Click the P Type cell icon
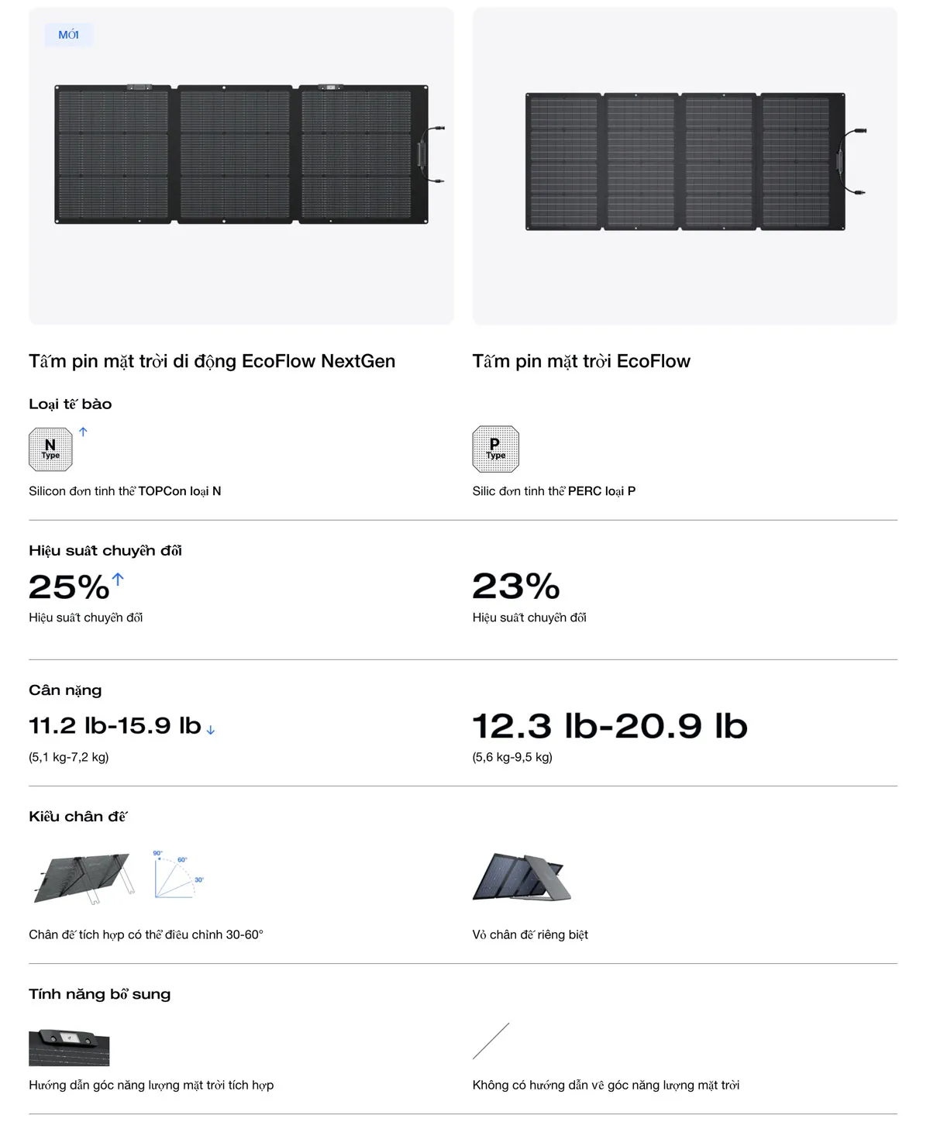This screenshot has width=930, height=1139. tap(495, 449)
